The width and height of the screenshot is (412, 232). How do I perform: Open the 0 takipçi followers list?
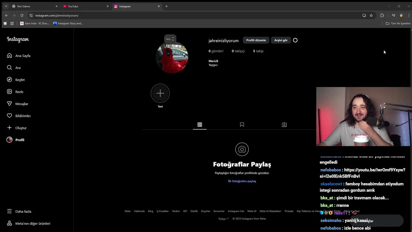tap(238, 51)
